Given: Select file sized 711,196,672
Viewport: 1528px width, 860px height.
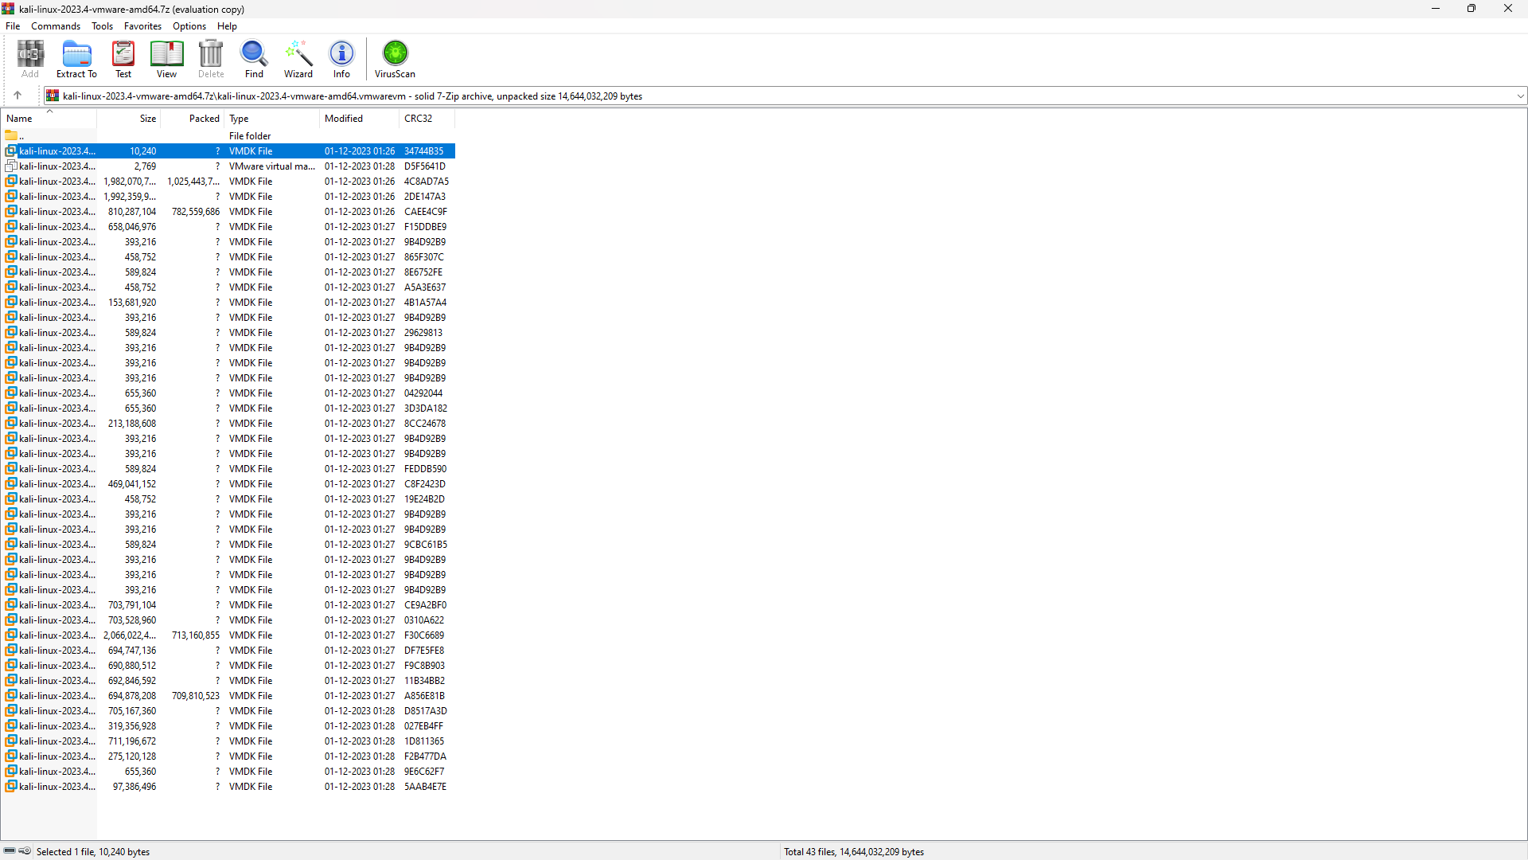Looking at the screenshot, I should pos(228,741).
